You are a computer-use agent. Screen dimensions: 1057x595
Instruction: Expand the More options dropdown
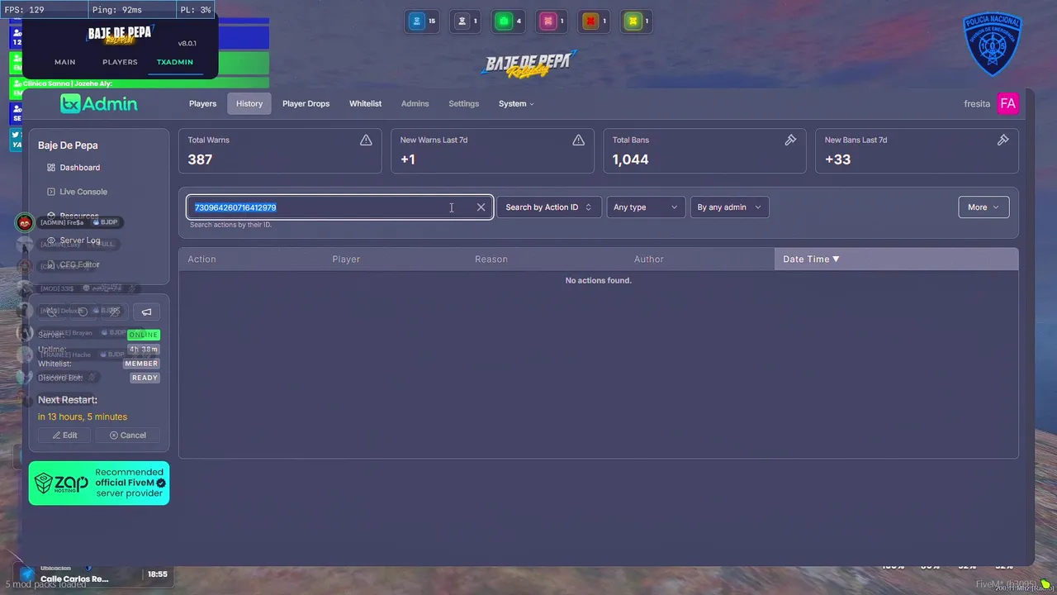point(984,207)
